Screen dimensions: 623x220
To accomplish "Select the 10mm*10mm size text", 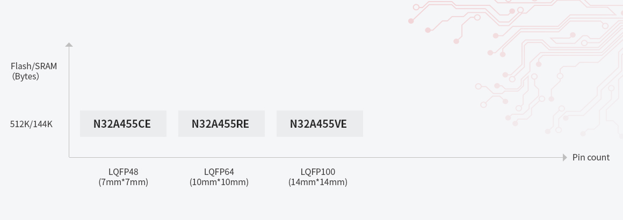I will [219, 182].
